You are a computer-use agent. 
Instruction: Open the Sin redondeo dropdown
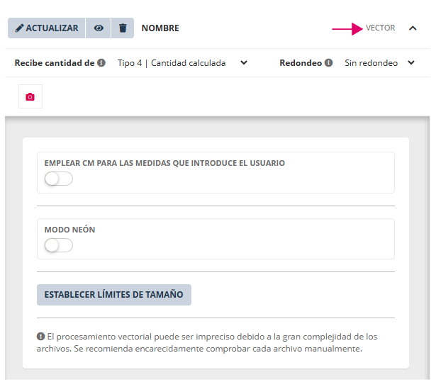[380, 63]
